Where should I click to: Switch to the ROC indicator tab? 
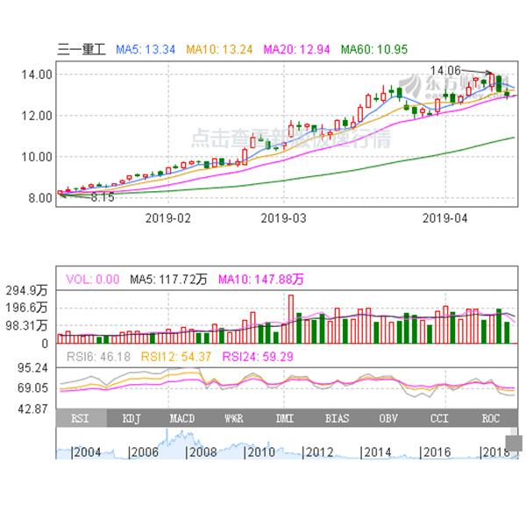click(x=491, y=418)
